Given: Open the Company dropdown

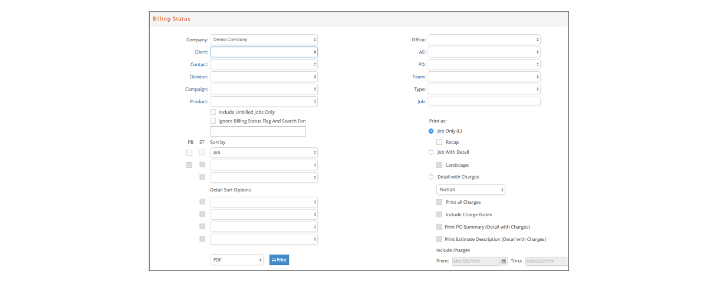Looking at the screenshot, I should coord(264,40).
